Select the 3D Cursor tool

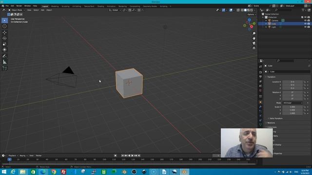[4, 26]
